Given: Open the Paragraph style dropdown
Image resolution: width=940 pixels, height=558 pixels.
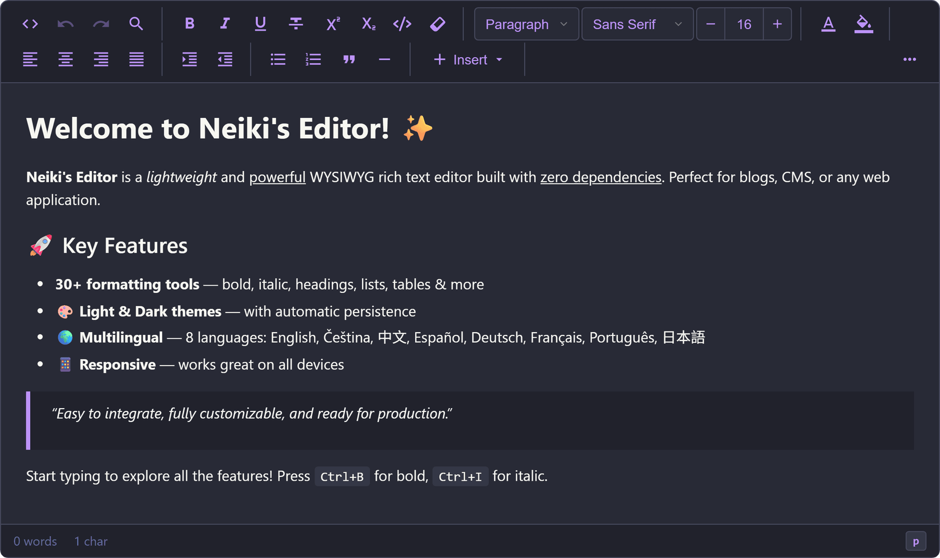Looking at the screenshot, I should coord(527,24).
